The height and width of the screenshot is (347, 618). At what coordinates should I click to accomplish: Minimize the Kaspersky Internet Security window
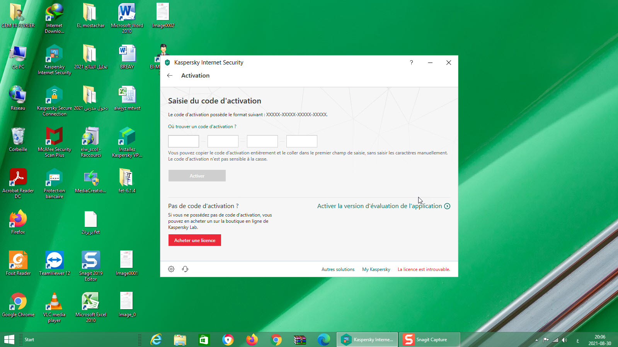430,63
